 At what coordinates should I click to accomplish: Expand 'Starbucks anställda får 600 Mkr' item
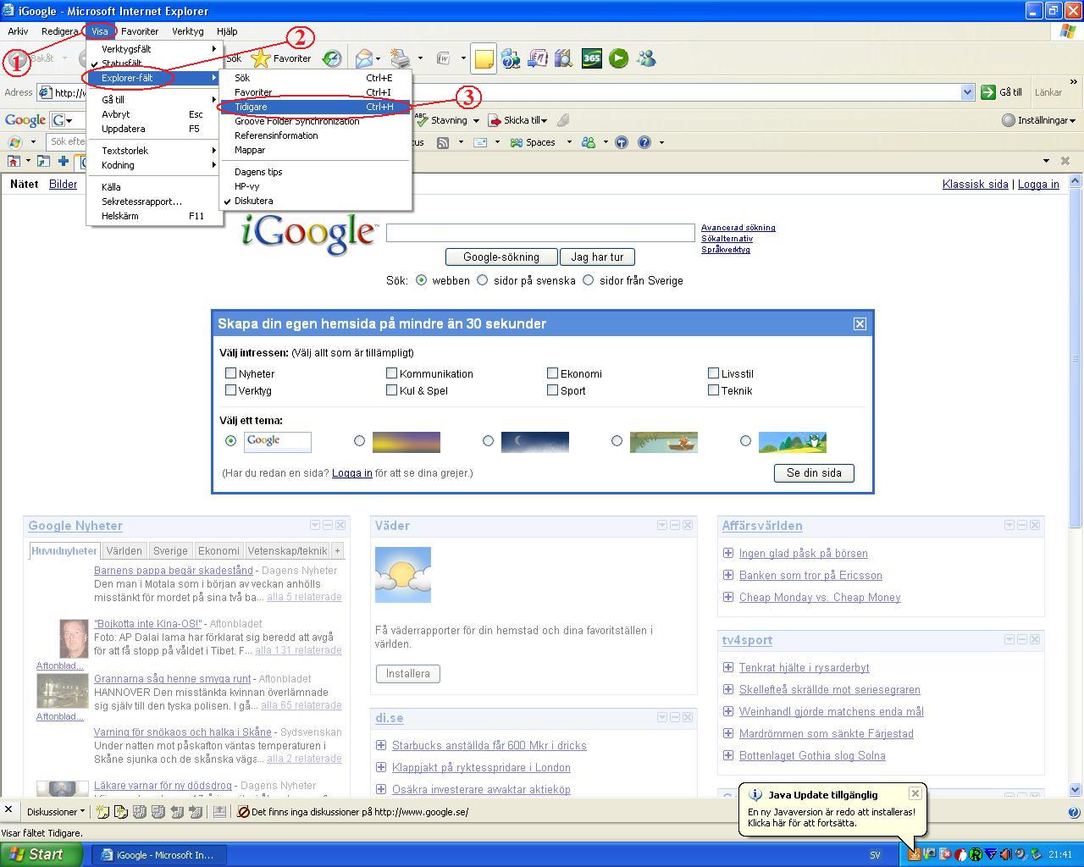(380, 745)
